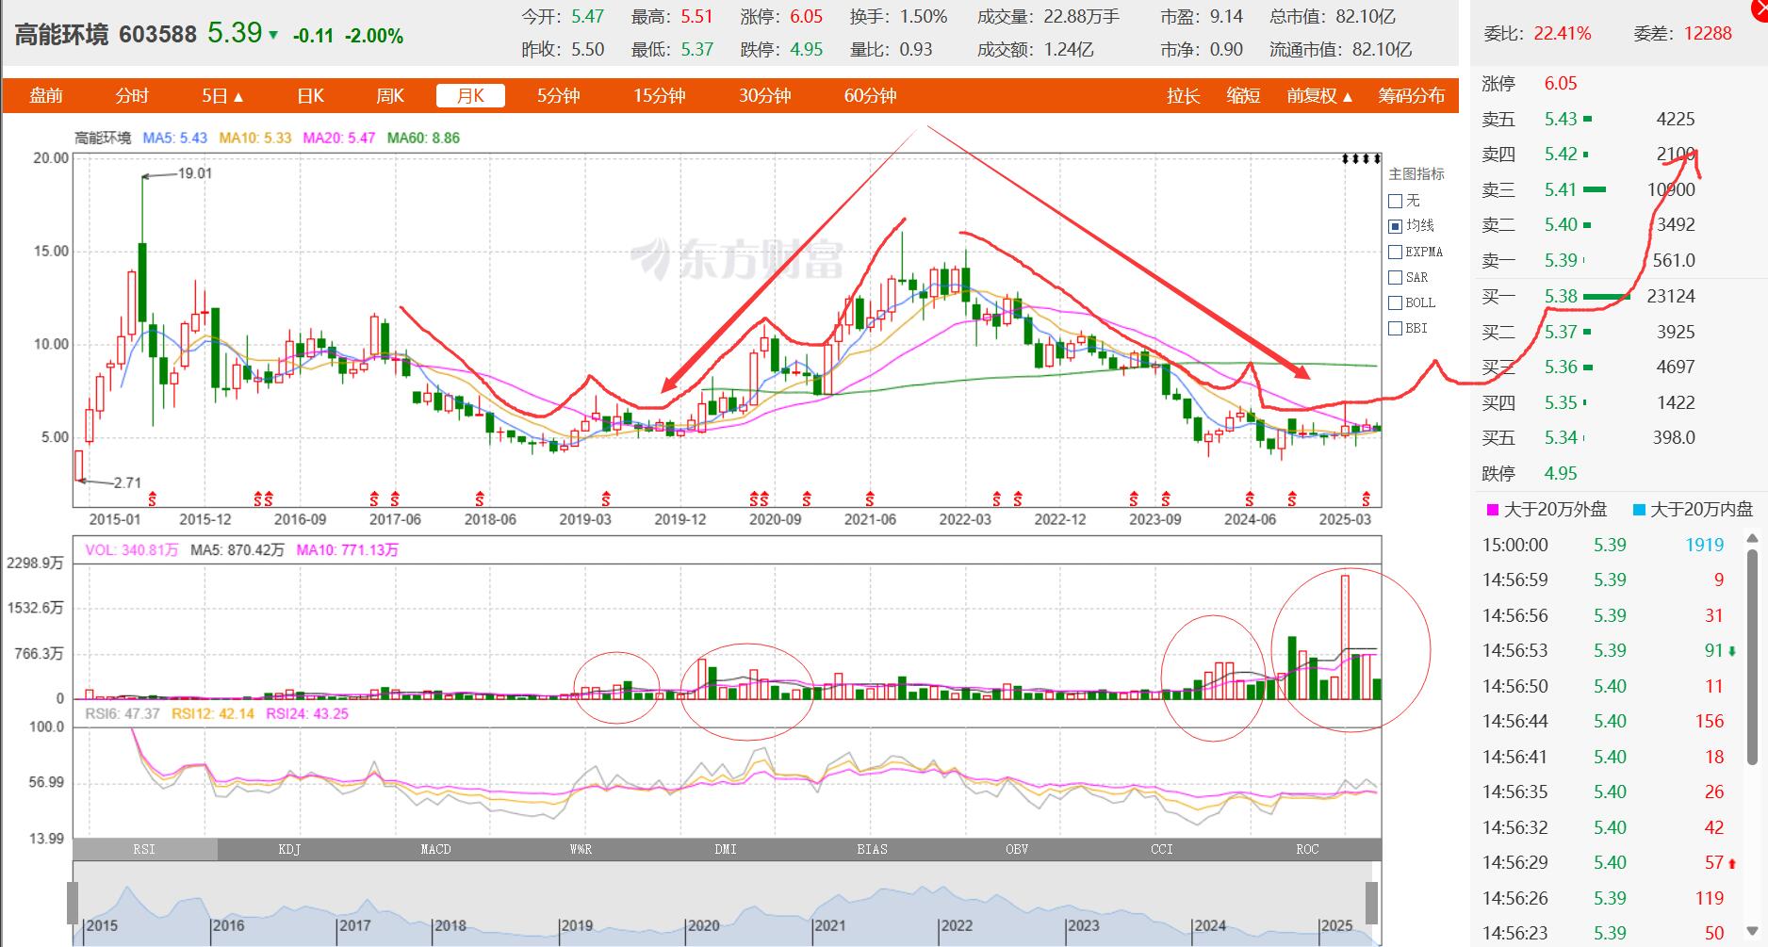Click the S event marker above 2025-03
This screenshot has width=1768, height=947.
click(x=1366, y=498)
